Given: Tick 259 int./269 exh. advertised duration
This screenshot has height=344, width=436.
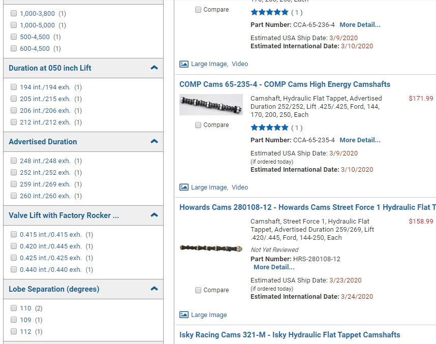Looking at the screenshot, I should 14,184.
